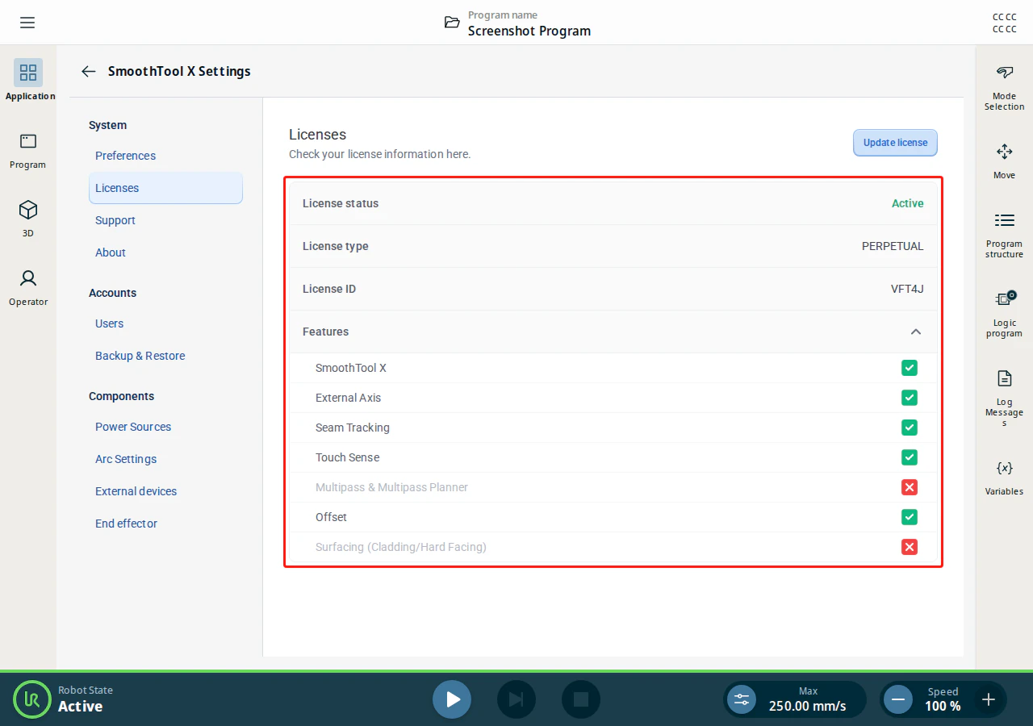Switch to the Program view
Viewport: 1033px width, 726px height.
[28, 151]
